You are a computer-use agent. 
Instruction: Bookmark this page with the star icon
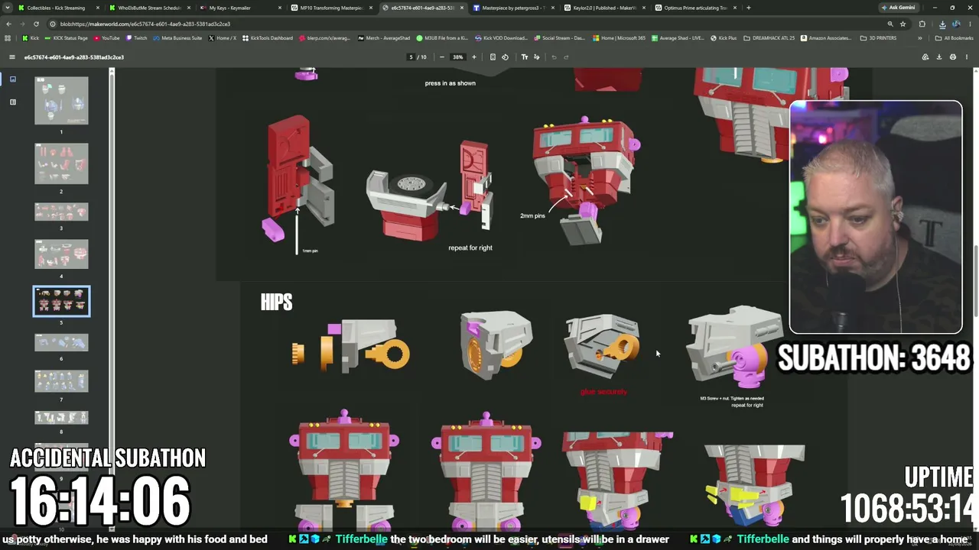[x=903, y=24]
